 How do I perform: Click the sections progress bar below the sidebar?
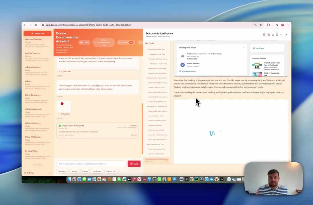(x=157, y=159)
